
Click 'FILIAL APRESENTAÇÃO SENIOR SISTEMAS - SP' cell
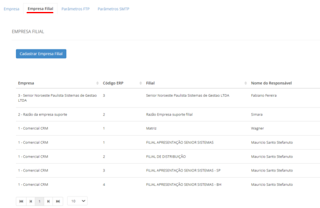coord(183,170)
